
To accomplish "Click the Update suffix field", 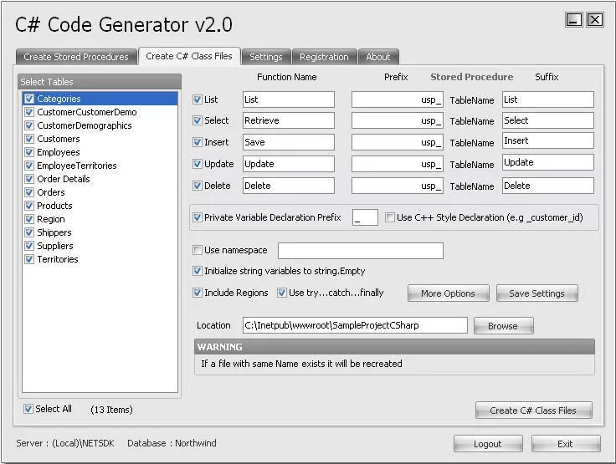I will 548,162.
